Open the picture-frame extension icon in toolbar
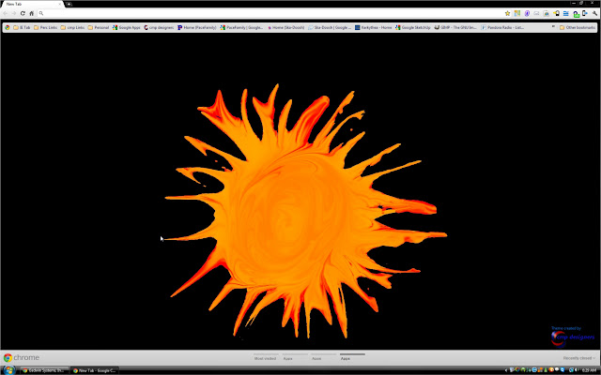The height and width of the screenshot is (375, 601). (x=547, y=13)
